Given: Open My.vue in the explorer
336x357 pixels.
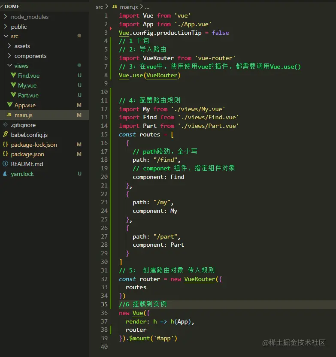Looking at the screenshot, I should 27,85.
